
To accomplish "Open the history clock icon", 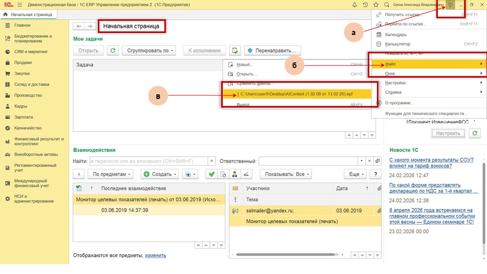I will click(x=365, y=5).
